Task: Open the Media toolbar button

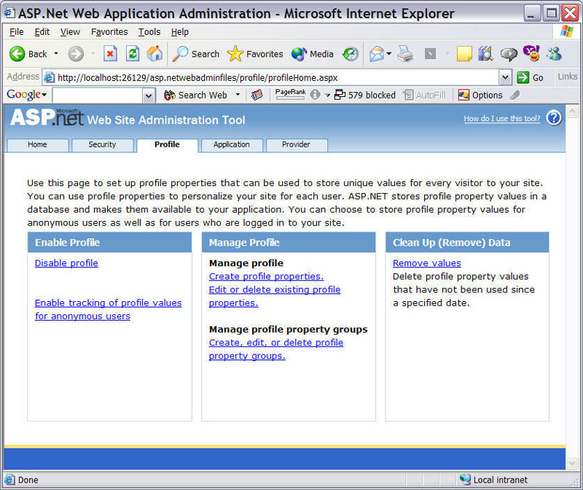Action: pyautogui.click(x=313, y=54)
